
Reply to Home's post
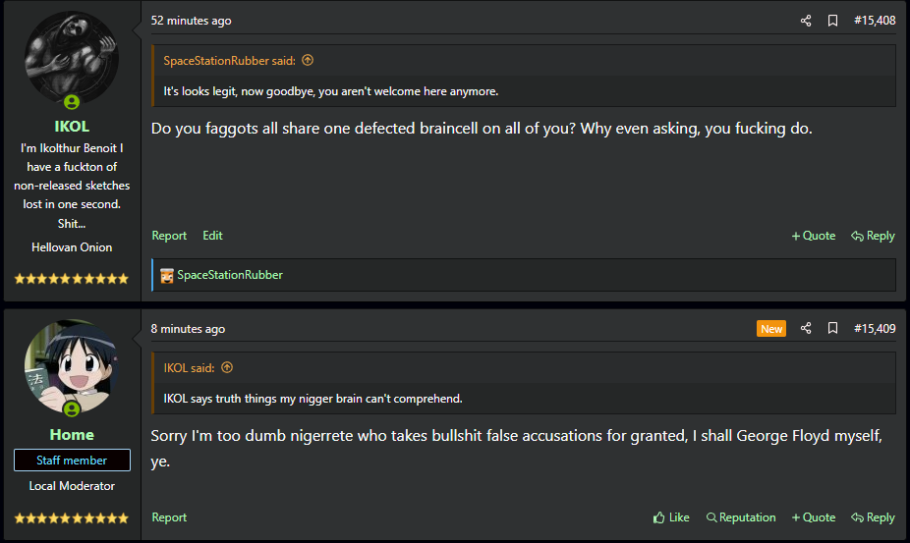coord(873,517)
